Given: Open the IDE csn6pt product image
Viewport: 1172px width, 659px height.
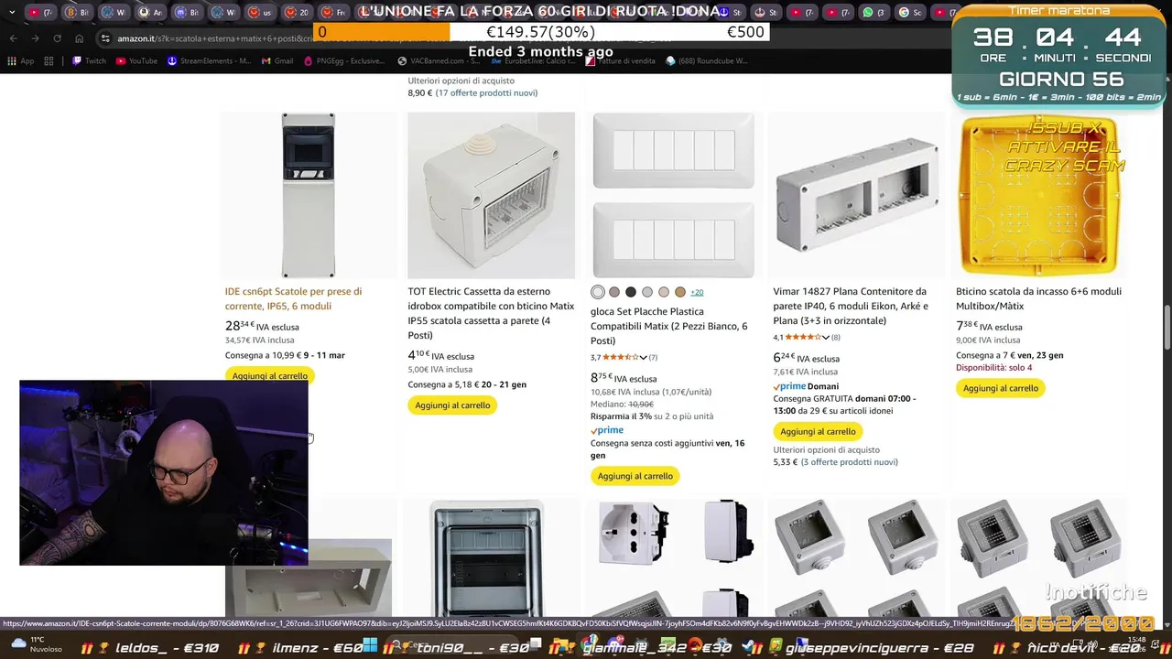Looking at the screenshot, I should (309, 195).
